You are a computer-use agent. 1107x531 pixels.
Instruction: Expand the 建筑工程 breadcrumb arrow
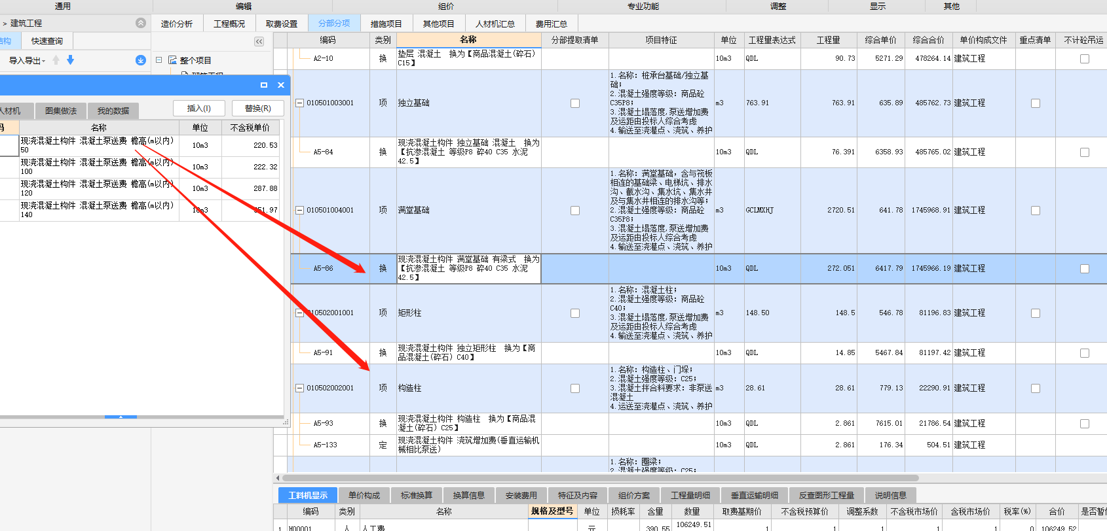coord(5,24)
